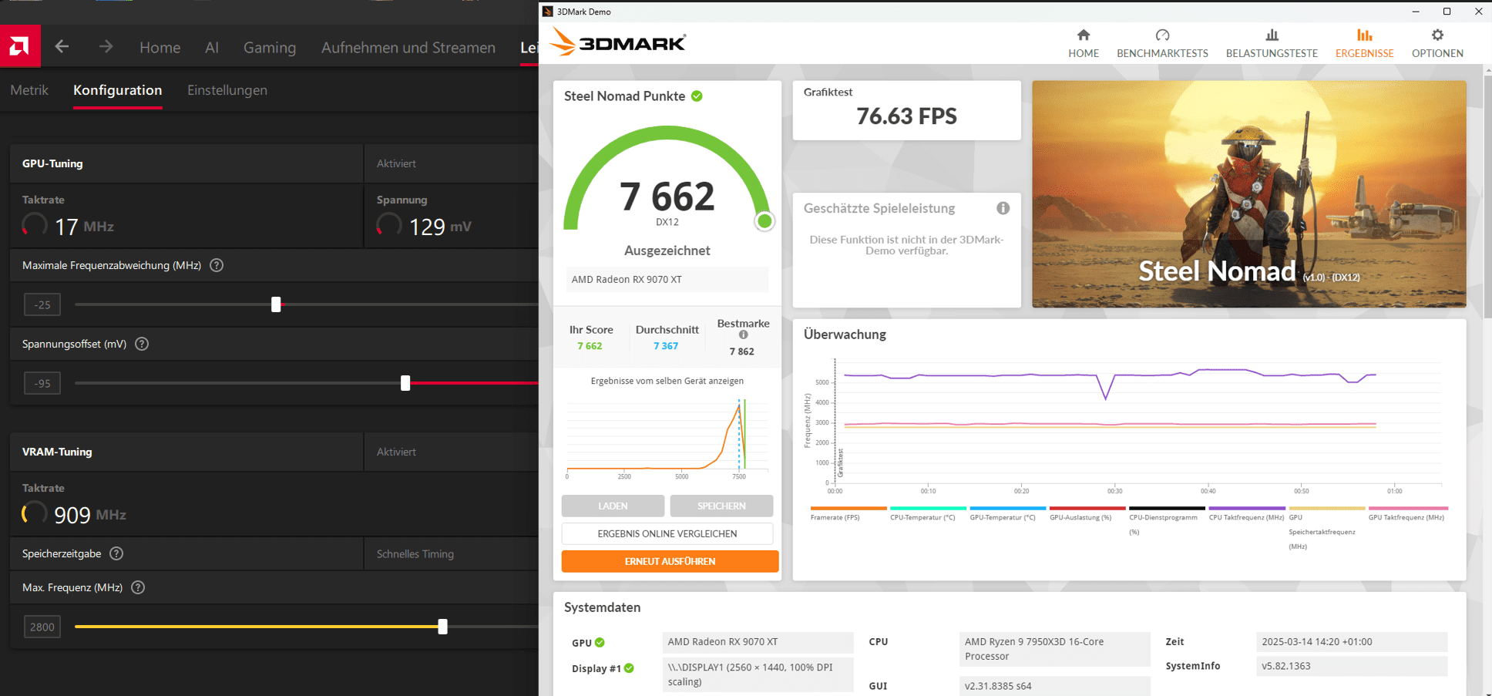Click CPU value AMD Ryzen 9 7950X3D
The image size is (1492, 696).
click(1054, 649)
